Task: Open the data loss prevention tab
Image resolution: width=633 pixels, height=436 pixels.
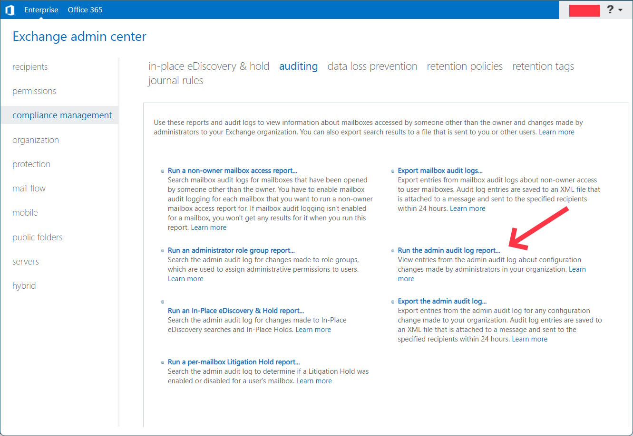Action: [x=372, y=66]
